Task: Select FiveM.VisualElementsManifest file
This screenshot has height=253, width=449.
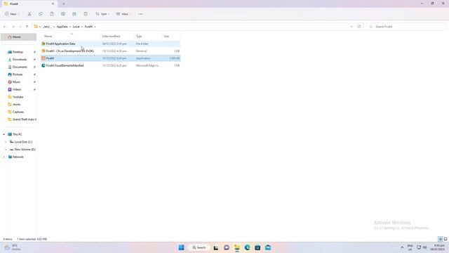Action: point(111,65)
